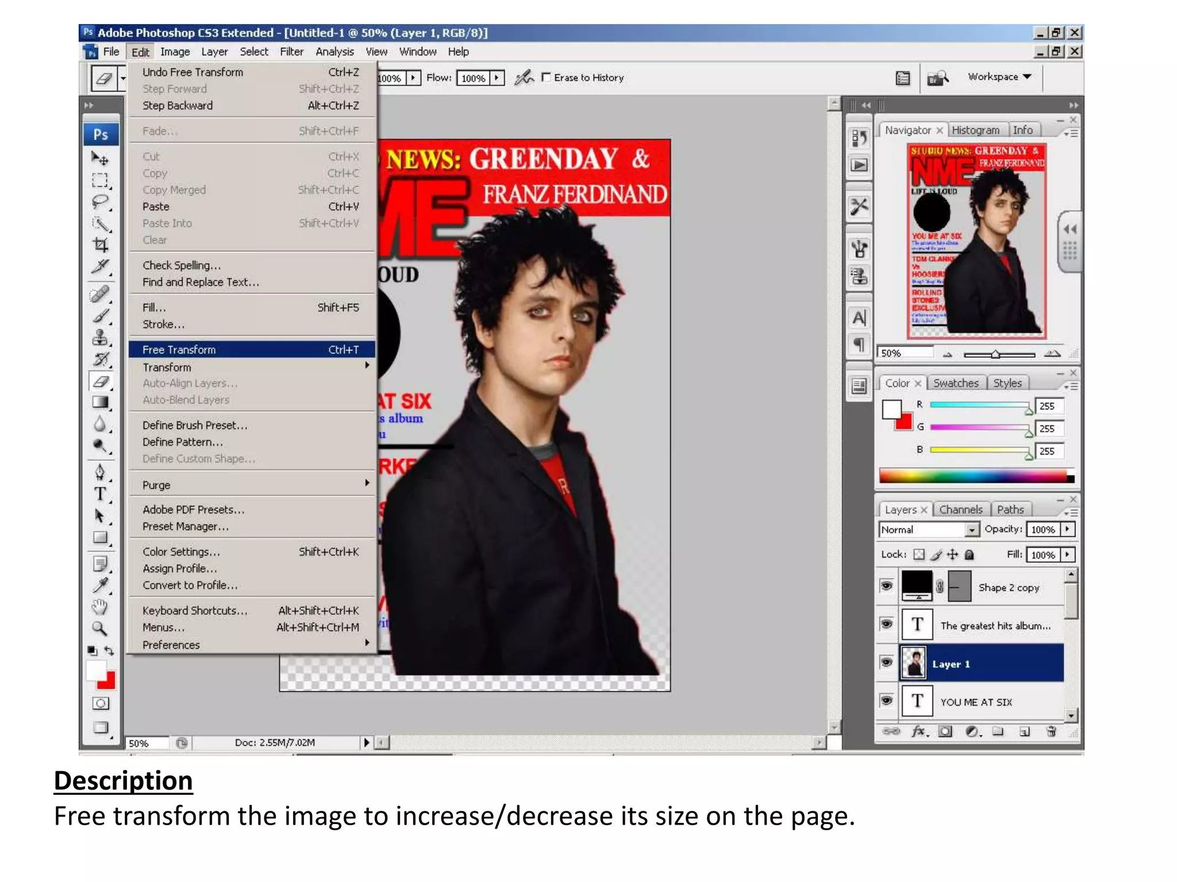Open Paragraph panel from dock
Image resolution: width=1177 pixels, height=882 pixels.
[859, 345]
